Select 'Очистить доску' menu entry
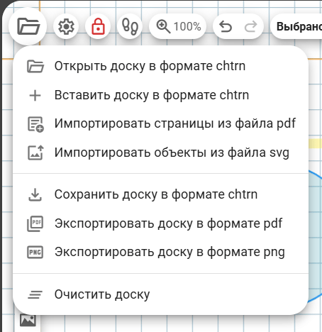Image resolution: width=322 pixels, height=332 pixels. pyautogui.click(x=160, y=294)
